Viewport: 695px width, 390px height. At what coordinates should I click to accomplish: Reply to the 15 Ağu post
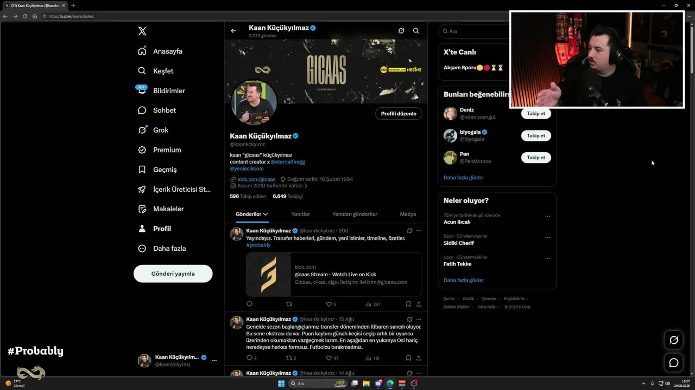coord(250,358)
